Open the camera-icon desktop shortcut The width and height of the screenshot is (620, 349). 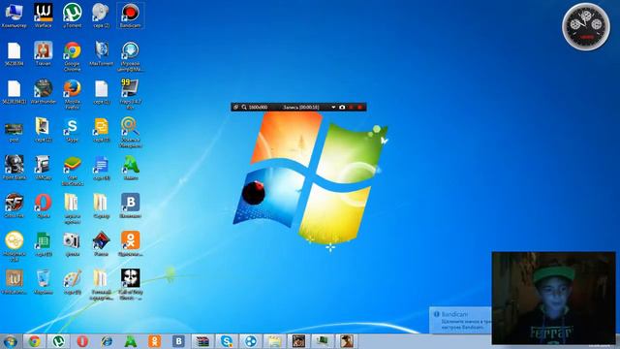73,243
